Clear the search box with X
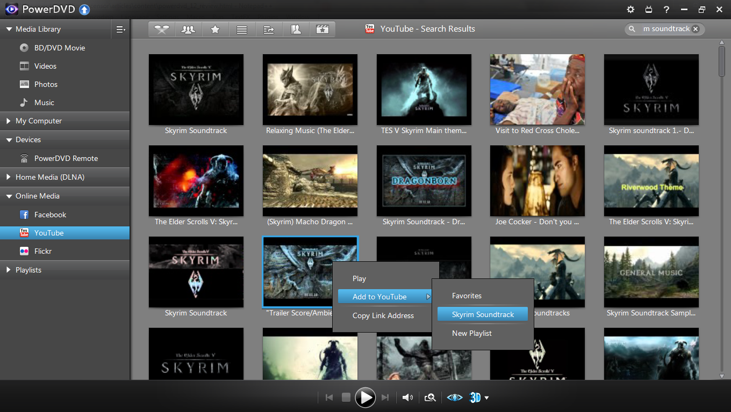 696,29
